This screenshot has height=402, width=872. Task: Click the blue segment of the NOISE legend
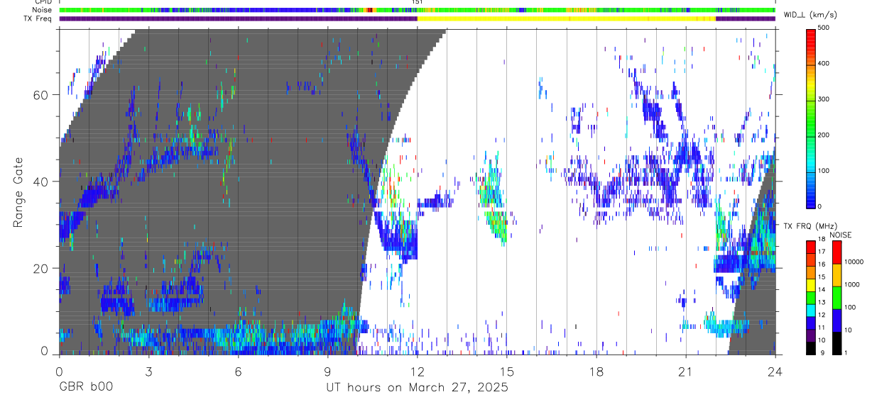[x=836, y=320]
